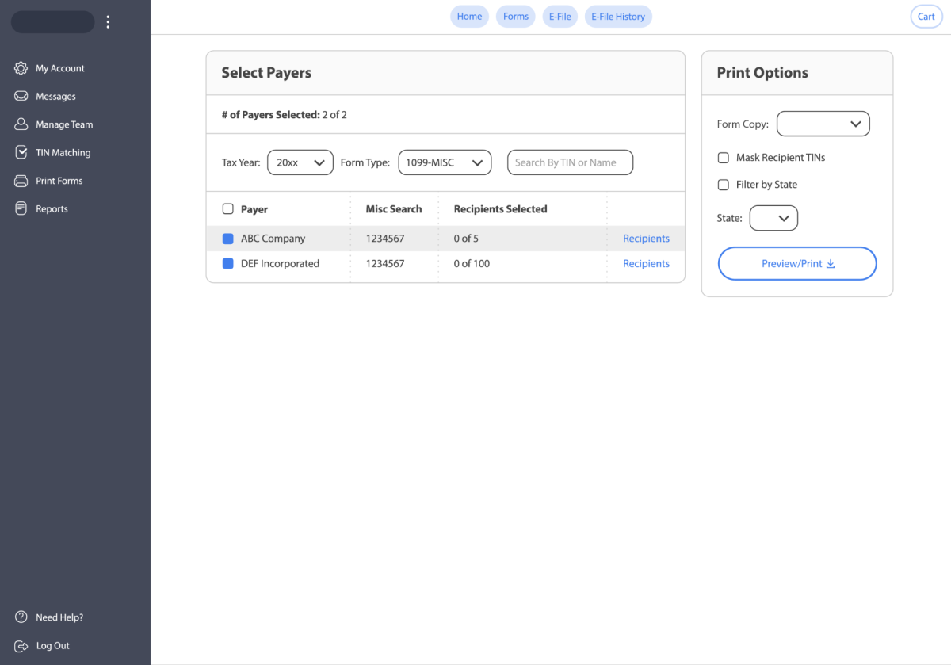Screen dimensions: 951x665
Task: Enable Mask Recipient TINs checkbox
Action: click(723, 158)
